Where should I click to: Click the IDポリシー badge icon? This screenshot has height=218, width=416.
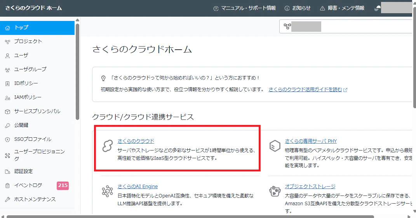[x=7, y=84]
